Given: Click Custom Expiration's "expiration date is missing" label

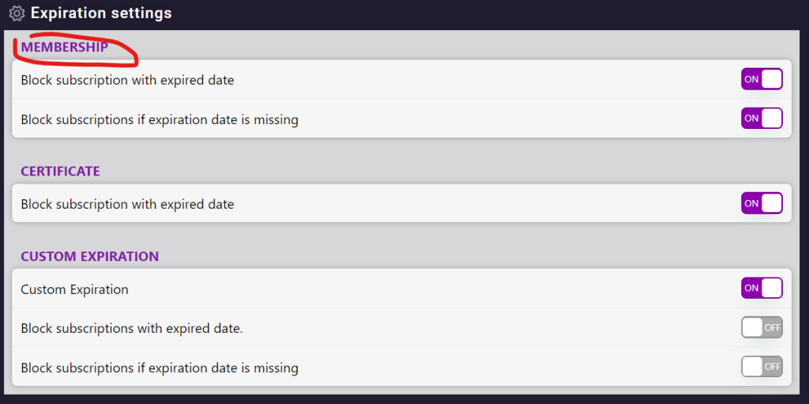Looking at the screenshot, I should tap(160, 368).
